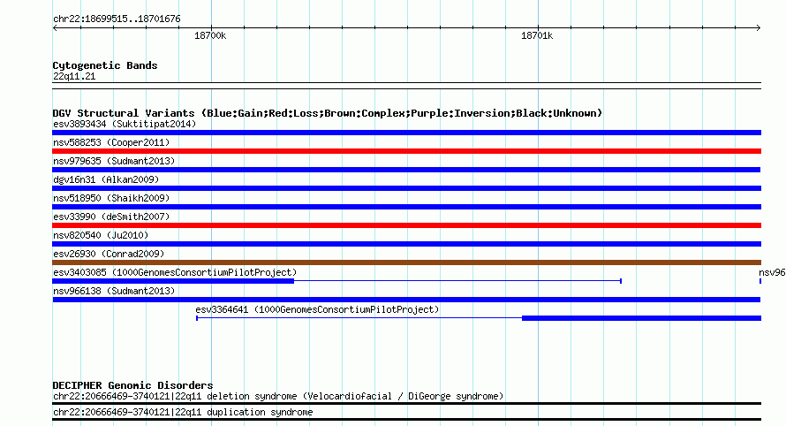Click the 22q11.21 band label
786x426 pixels.
[x=74, y=76]
